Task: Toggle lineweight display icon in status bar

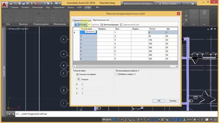Action: point(163,120)
